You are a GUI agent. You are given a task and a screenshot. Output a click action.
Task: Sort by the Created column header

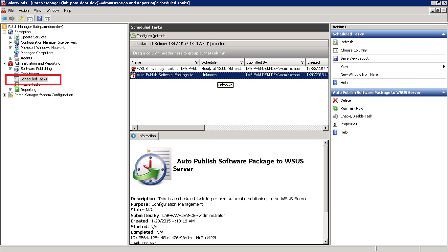pos(317,62)
